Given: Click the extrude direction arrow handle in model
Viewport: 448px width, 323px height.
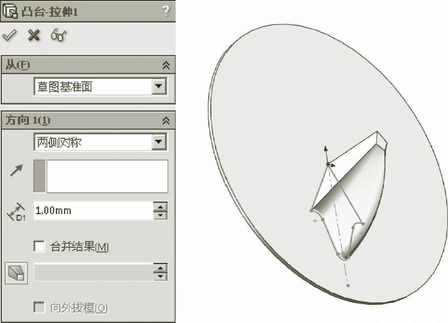Looking at the screenshot, I should pos(326,154).
